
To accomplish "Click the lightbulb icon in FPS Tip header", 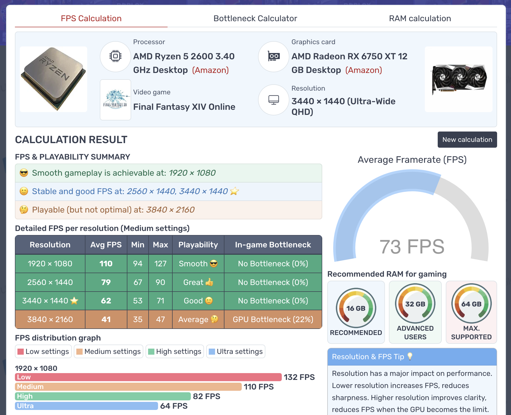I will click(x=410, y=356).
